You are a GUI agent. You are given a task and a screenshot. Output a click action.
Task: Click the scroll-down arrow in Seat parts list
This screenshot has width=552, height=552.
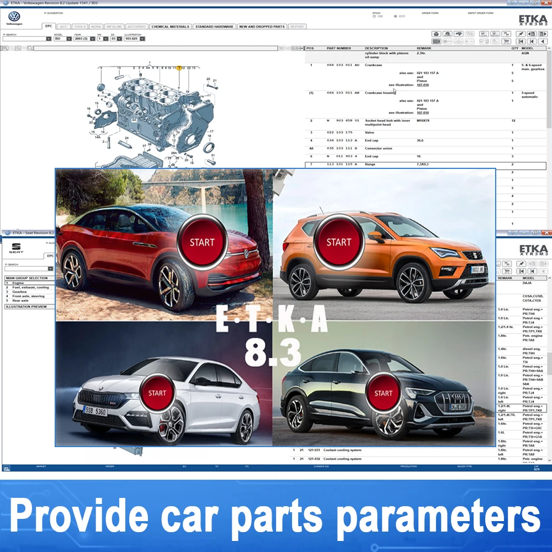549,460
